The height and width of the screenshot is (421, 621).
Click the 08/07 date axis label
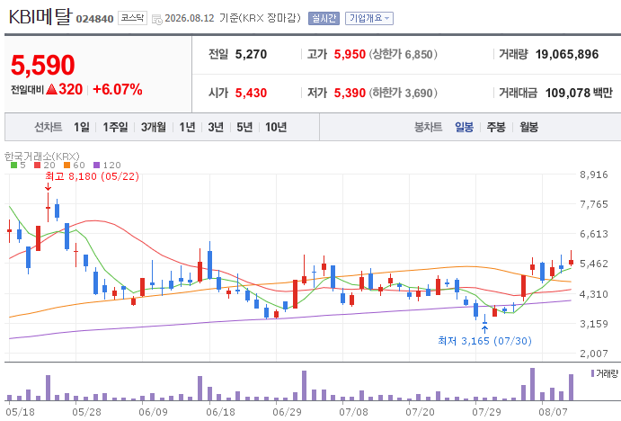click(x=553, y=412)
